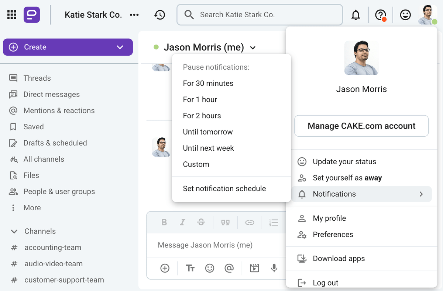View workspace history with the clock icon

[x=159, y=15]
